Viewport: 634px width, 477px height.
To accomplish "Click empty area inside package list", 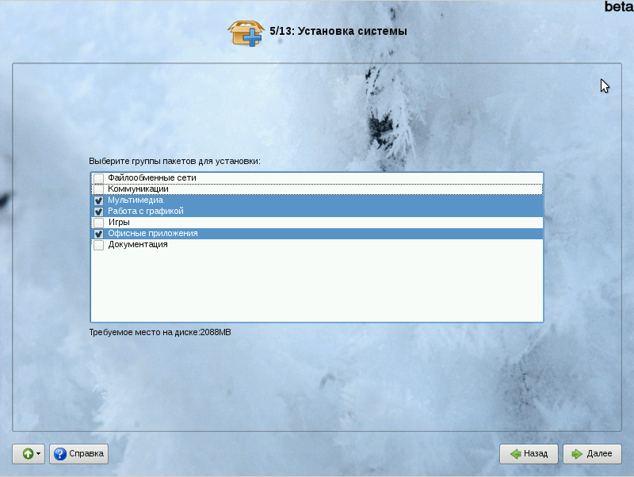I will (x=317, y=285).
